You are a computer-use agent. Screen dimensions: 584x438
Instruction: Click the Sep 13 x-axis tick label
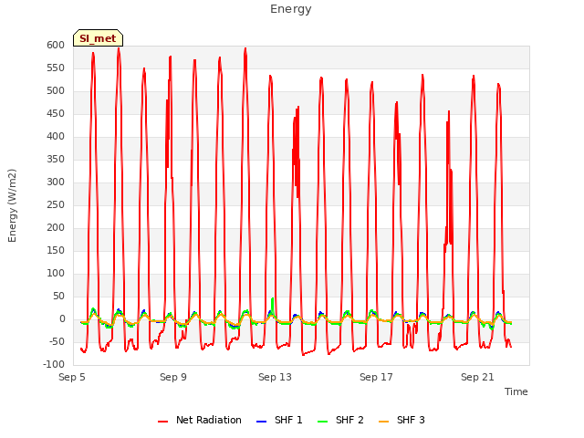tap(275, 377)
